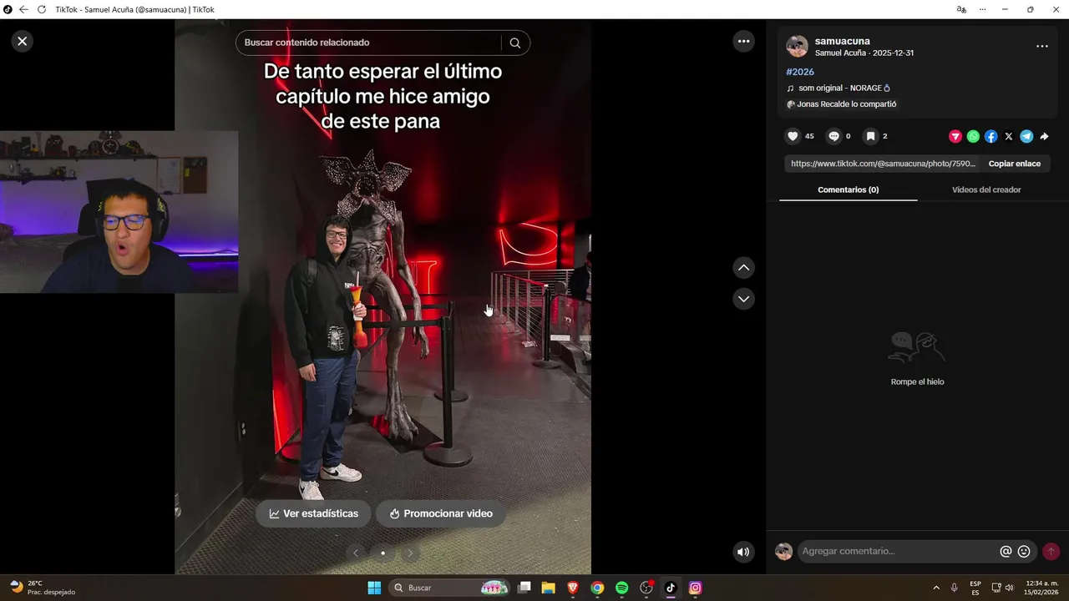This screenshot has height=601, width=1069.
Task: Show previous photo in carousel
Action: pyautogui.click(x=356, y=553)
